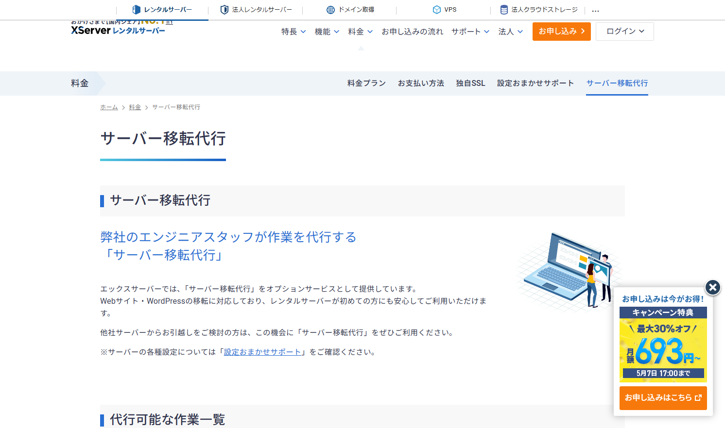725x428 pixels.
Task: Select the 料金プラン sub-navigation tab
Action: 366,83
